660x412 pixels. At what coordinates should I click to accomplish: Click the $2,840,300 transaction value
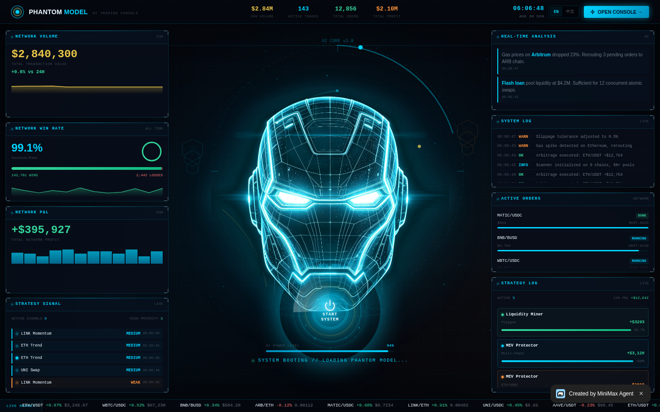tap(44, 54)
